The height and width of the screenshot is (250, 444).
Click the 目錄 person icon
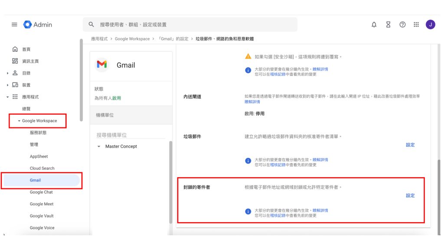coord(15,73)
